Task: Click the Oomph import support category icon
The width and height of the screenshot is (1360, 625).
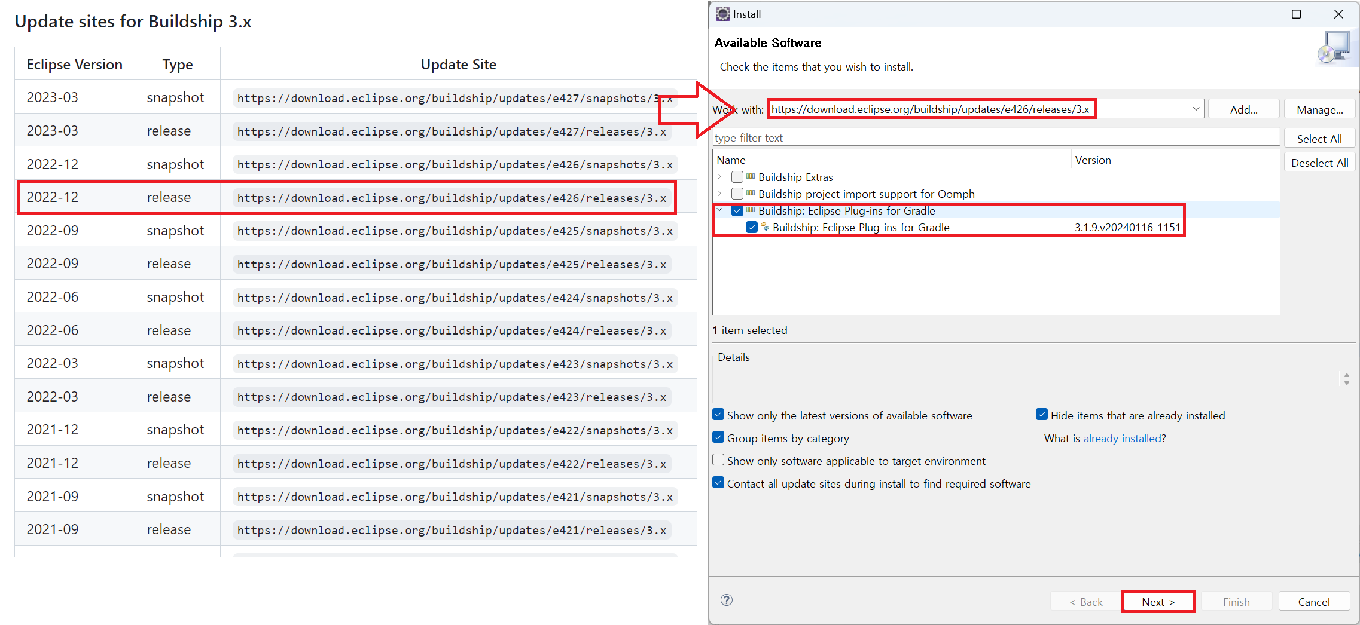Action: [x=751, y=194]
